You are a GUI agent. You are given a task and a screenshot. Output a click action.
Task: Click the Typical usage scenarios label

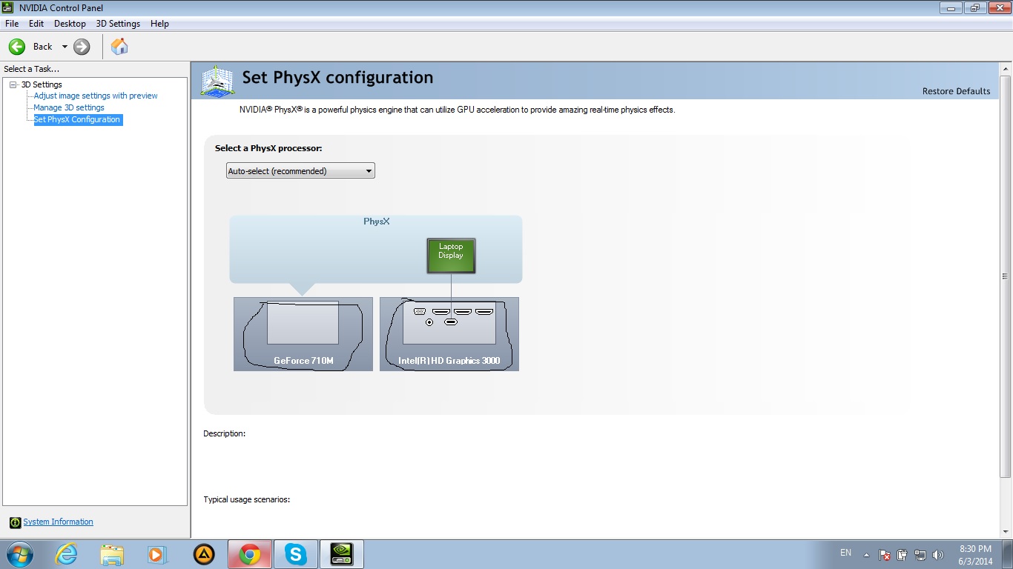click(246, 499)
